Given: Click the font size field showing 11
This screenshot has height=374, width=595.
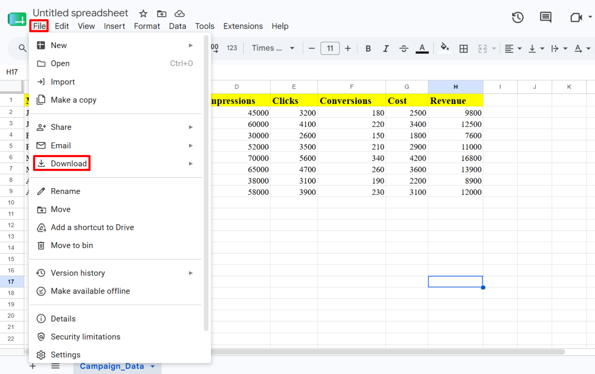Looking at the screenshot, I should [x=330, y=48].
